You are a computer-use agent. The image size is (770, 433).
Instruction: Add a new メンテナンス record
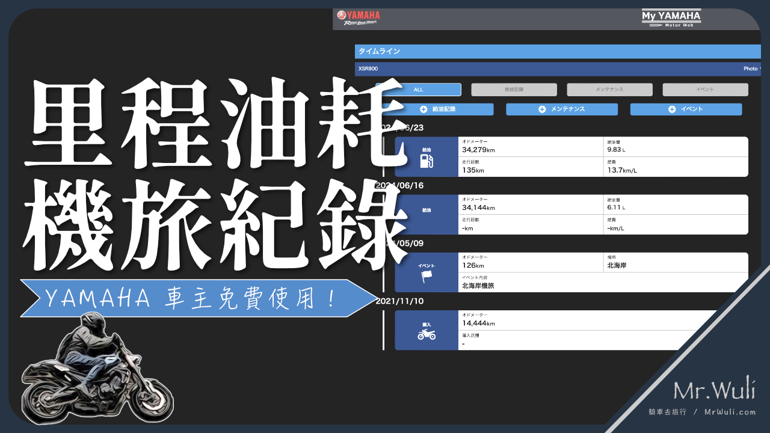click(561, 109)
